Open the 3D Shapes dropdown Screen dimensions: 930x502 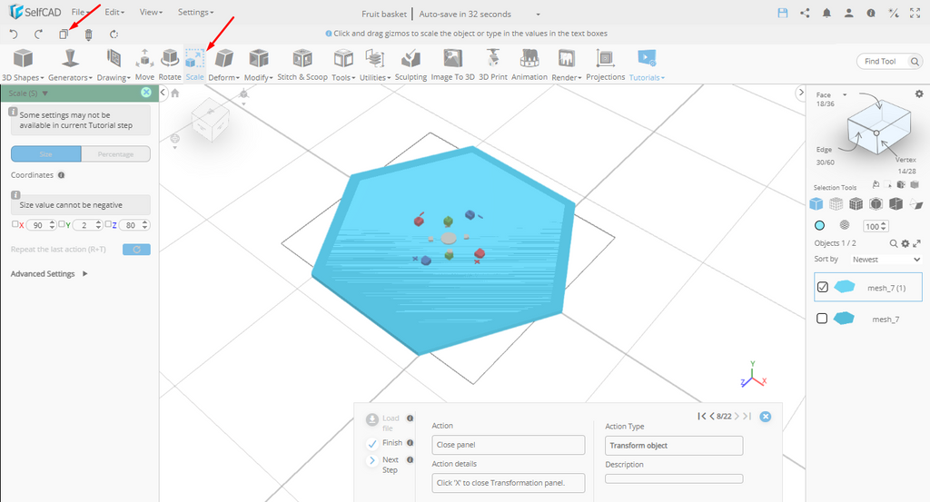pyautogui.click(x=22, y=65)
